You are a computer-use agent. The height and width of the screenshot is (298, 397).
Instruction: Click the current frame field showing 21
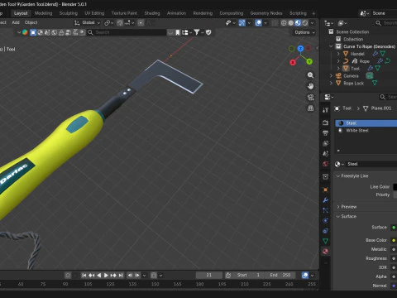coord(208,275)
